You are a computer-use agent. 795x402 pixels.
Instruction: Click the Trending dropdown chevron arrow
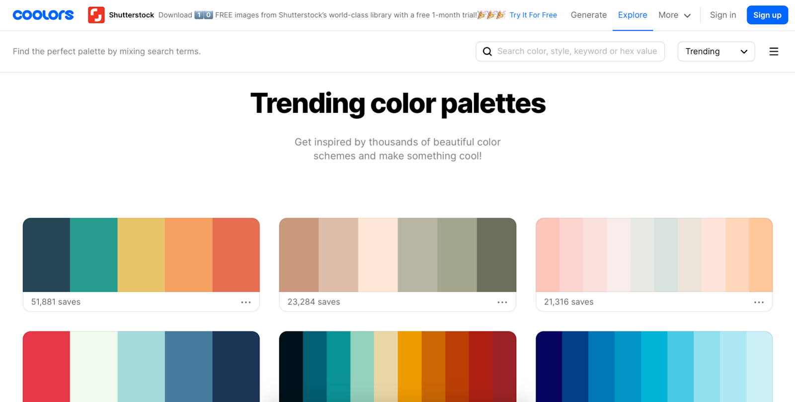[x=744, y=52]
